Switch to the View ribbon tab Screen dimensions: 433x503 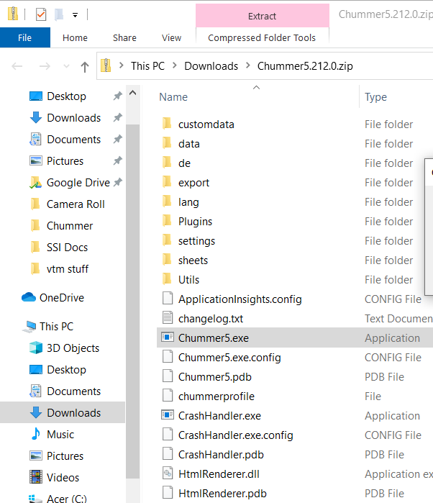(171, 37)
